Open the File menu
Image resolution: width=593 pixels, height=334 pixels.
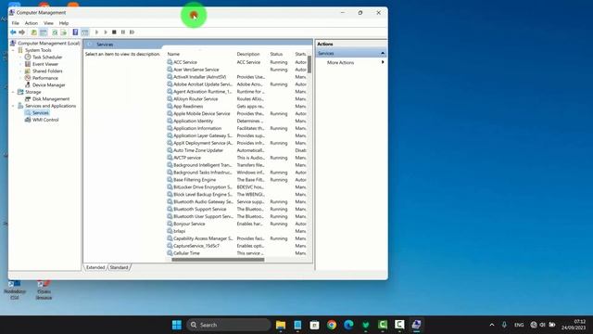pyautogui.click(x=15, y=23)
